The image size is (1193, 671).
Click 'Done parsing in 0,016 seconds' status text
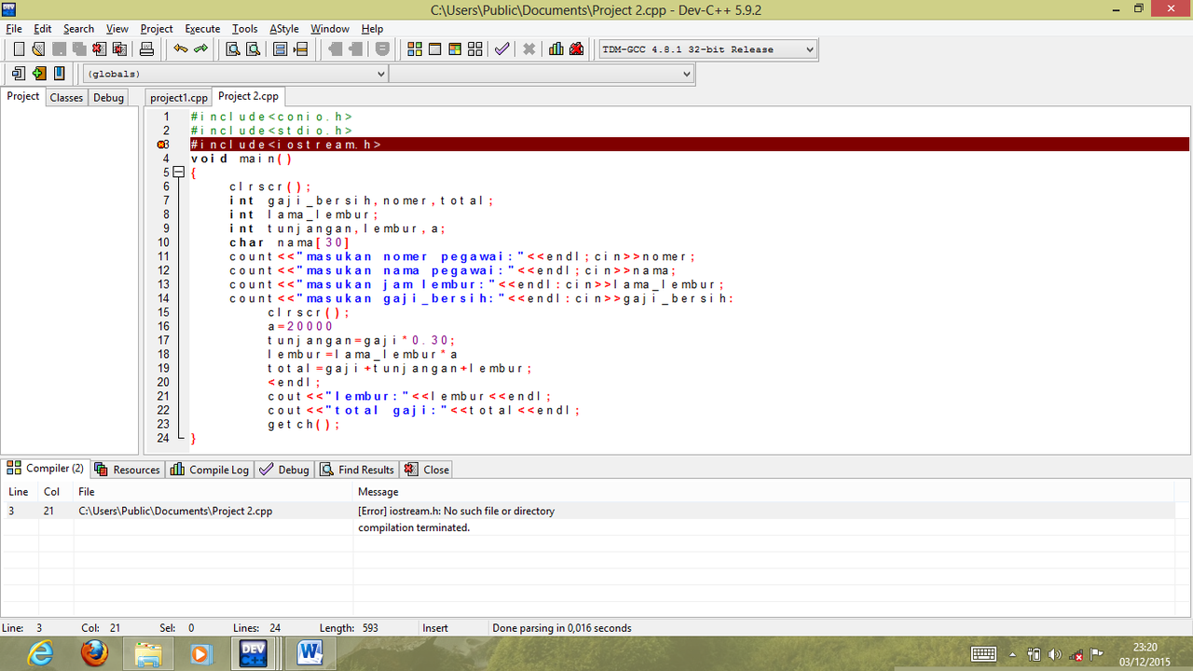point(562,628)
